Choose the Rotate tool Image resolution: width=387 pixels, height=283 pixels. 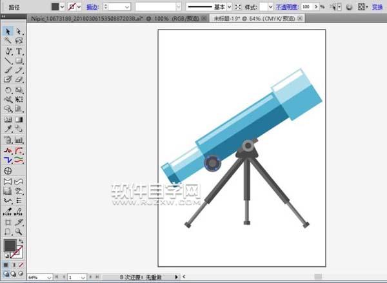[8, 90]
